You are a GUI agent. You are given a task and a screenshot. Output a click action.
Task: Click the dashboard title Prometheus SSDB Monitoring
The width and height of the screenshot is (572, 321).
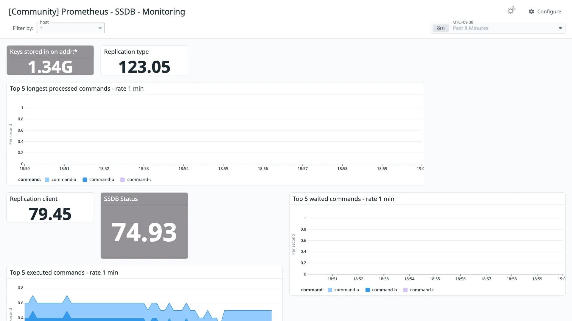coord(97,12)
